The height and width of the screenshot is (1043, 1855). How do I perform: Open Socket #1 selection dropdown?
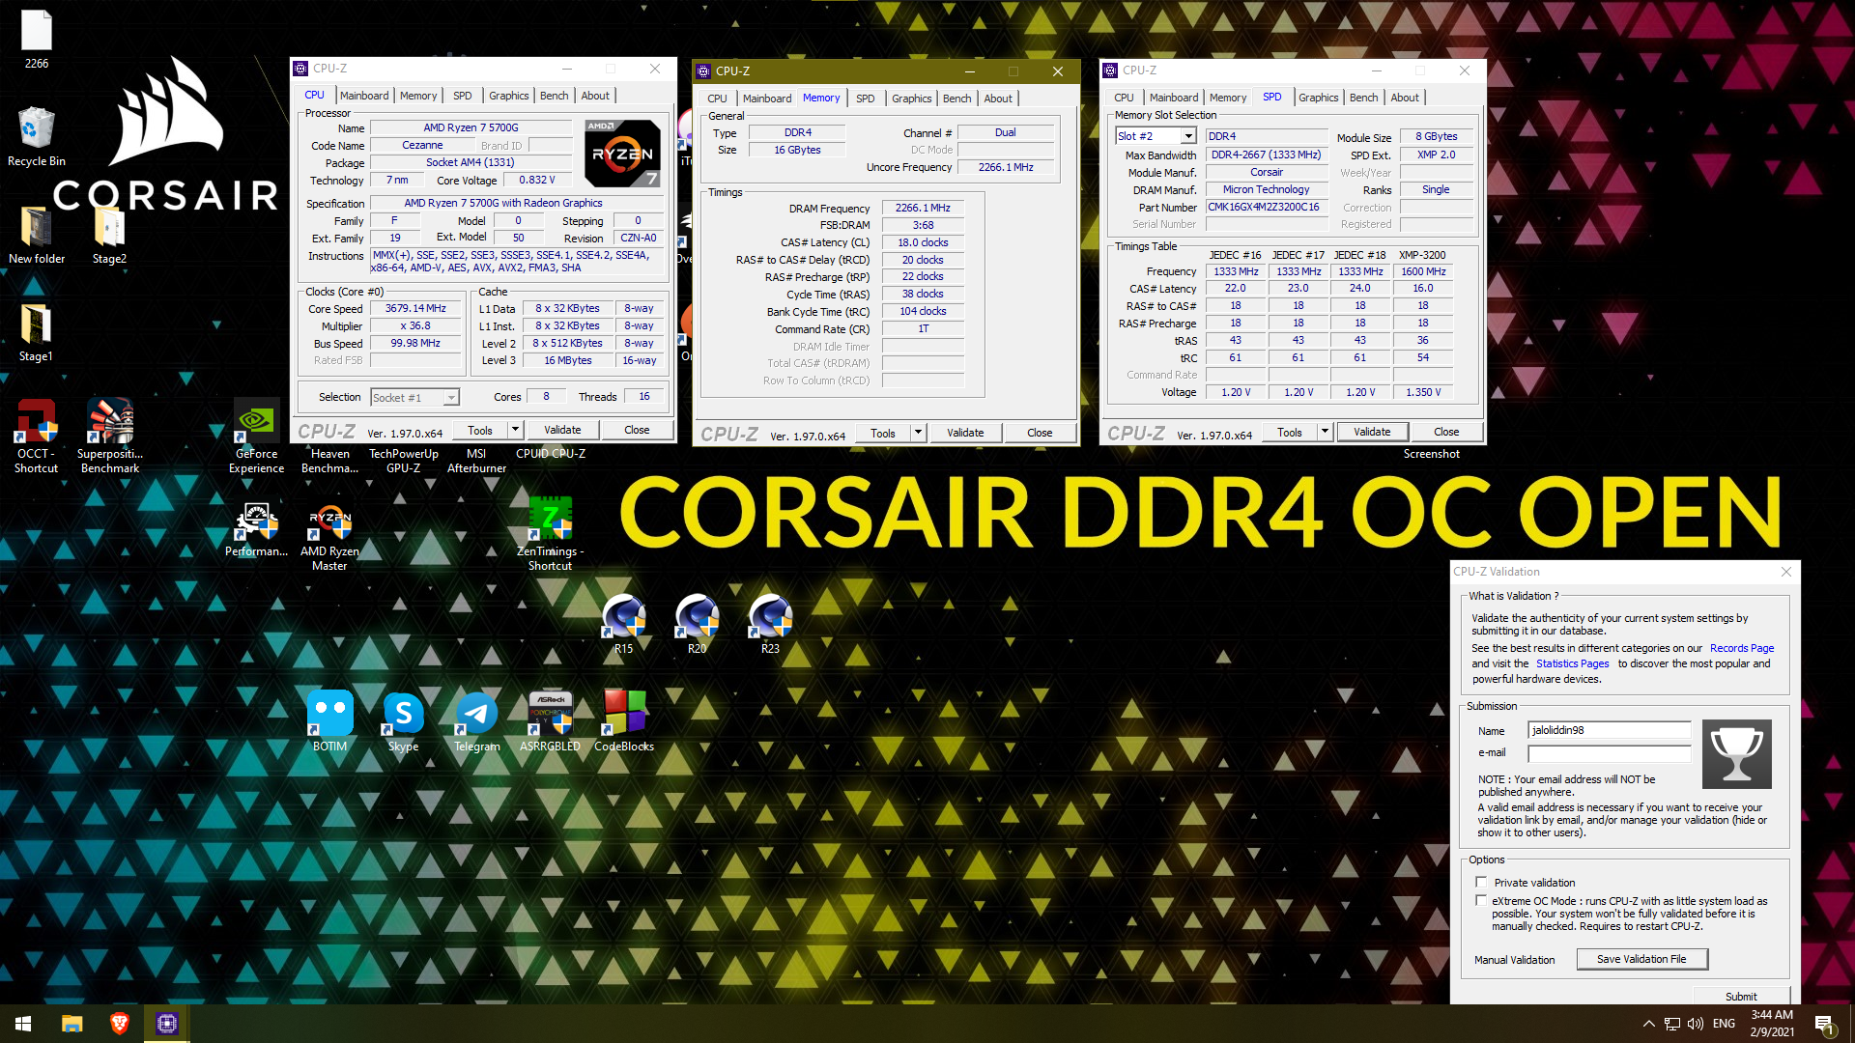coord(451,398)
